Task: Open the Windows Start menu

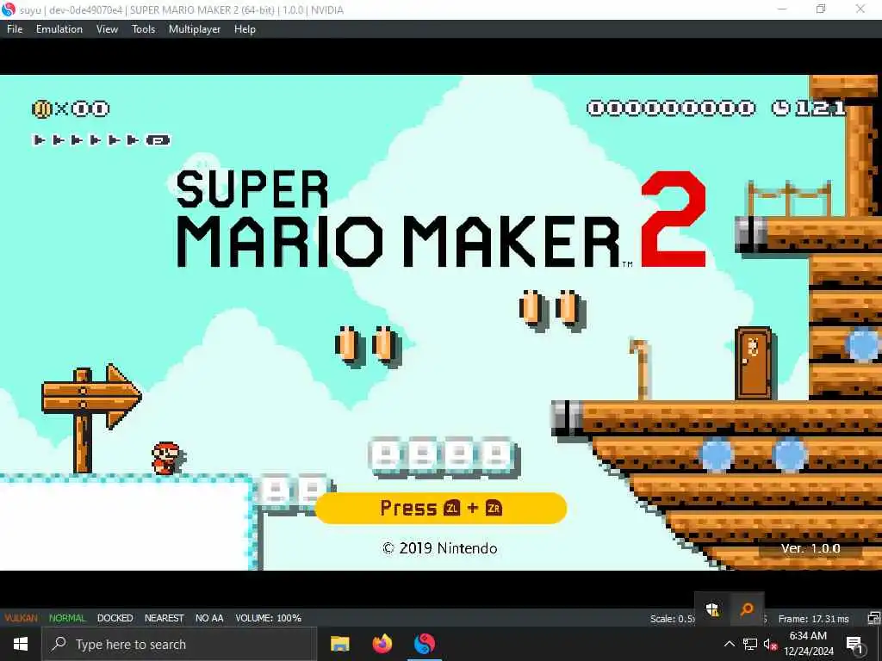Action: (21, 644)
